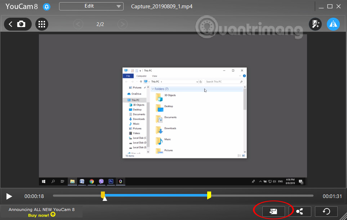Open the Announcing ALL NEW YouCam 8 banner

(41, 210)
